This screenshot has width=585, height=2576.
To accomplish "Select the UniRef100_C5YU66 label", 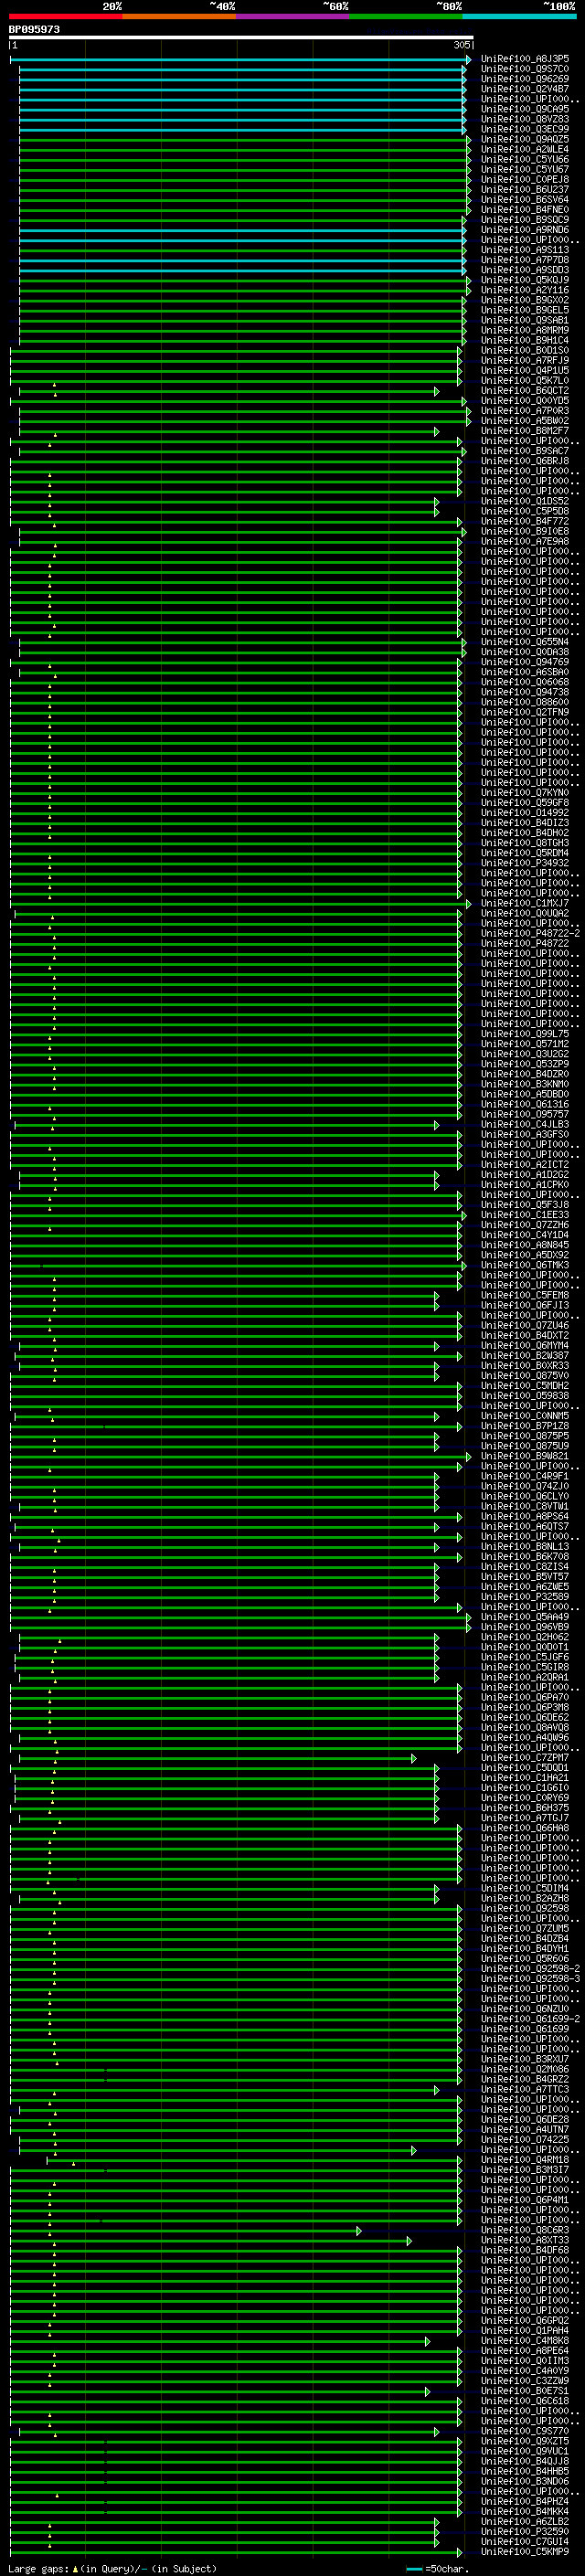I will tap(525, 159).
